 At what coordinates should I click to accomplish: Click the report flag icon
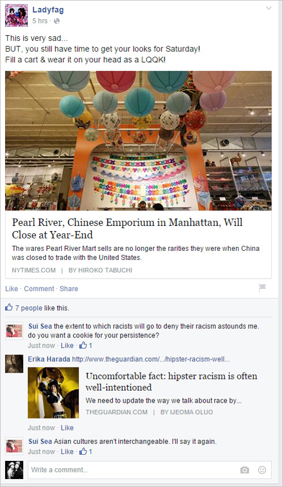[262, 288]
